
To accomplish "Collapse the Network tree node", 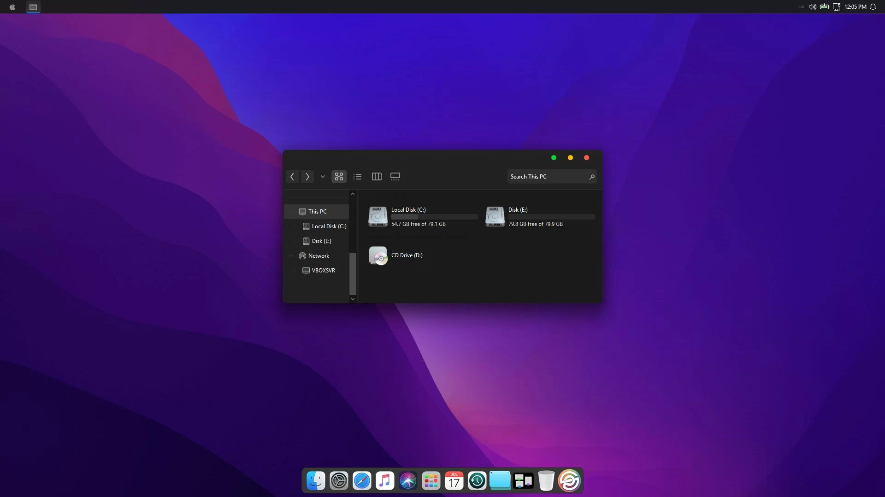I will (291, 256).
